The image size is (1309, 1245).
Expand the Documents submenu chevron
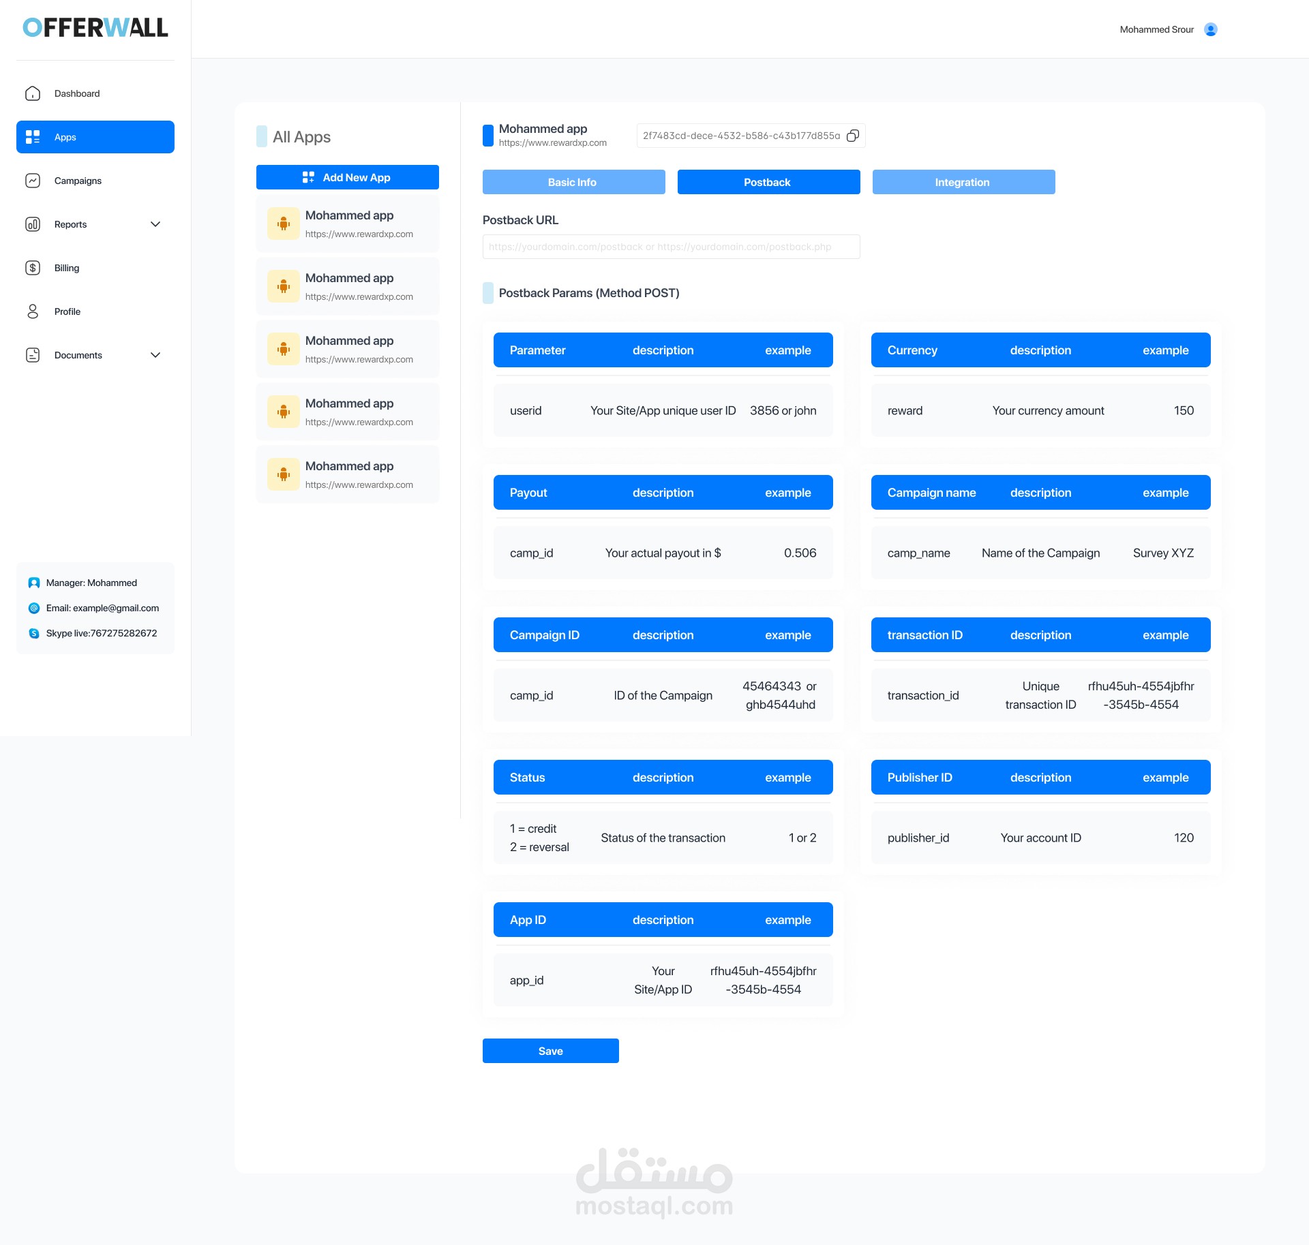155,355
